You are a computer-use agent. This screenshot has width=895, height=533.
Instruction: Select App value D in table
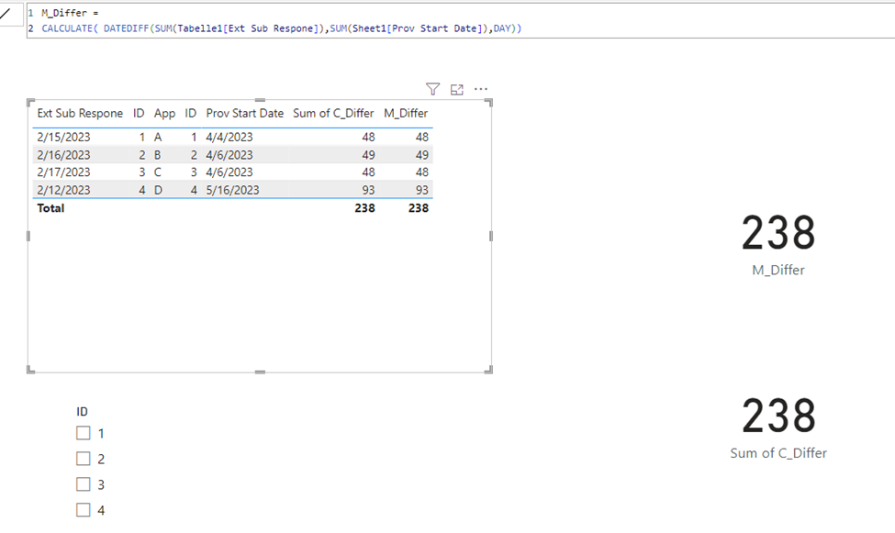click(158, 190)
